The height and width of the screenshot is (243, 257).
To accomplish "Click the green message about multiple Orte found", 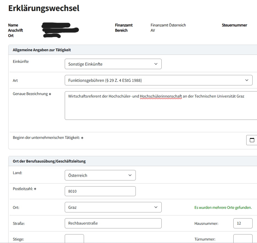I will point(223,207).
